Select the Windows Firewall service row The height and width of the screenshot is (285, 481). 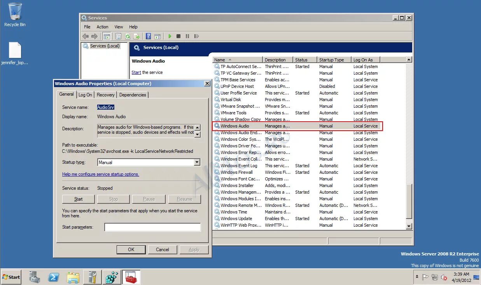tap(297, 172)
